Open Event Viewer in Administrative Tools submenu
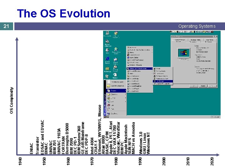Image resolution: width=225 pixels, height=168 pixels. tap(163, 73)
